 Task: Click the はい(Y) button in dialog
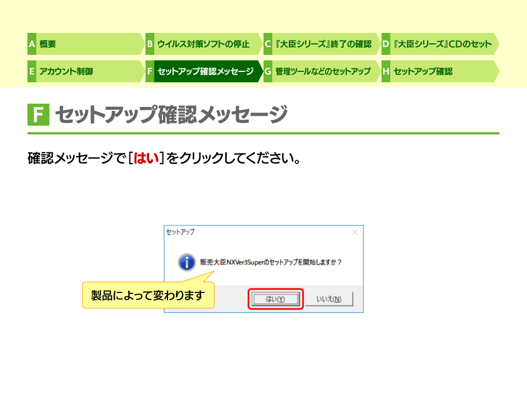276,299
